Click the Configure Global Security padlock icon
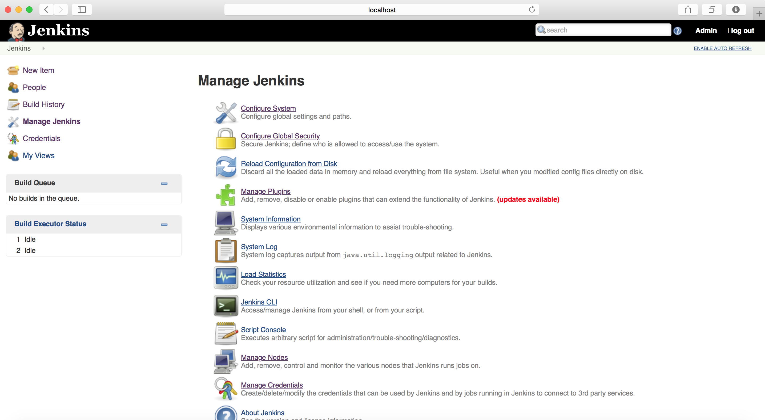This screenshot has width=765, height=420. (x=226, y=138)
